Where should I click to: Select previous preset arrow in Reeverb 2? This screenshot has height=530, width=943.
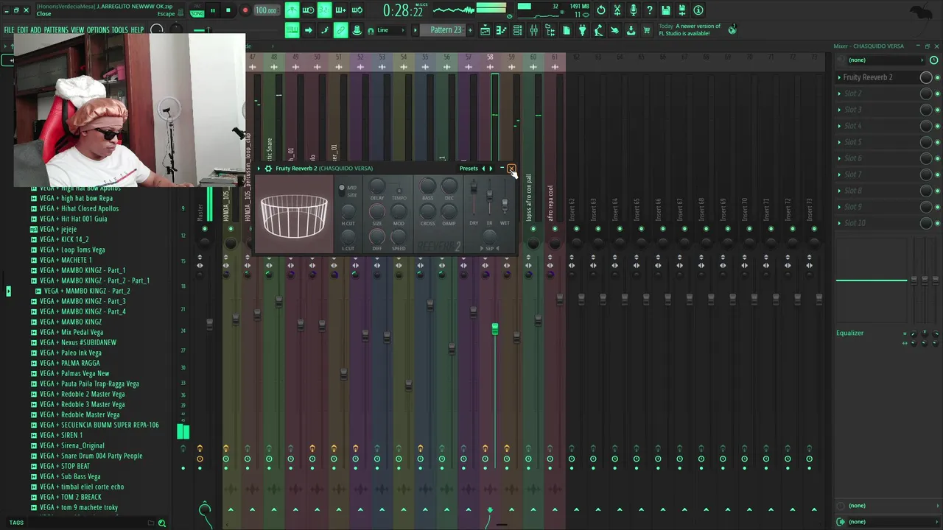pos(483,169)
